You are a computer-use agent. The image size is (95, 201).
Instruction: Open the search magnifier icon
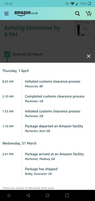[77, 14]
